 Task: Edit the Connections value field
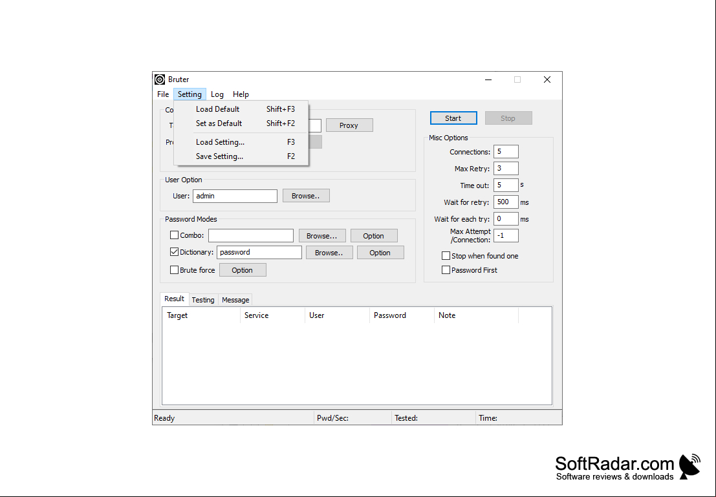tap(506, 151)
